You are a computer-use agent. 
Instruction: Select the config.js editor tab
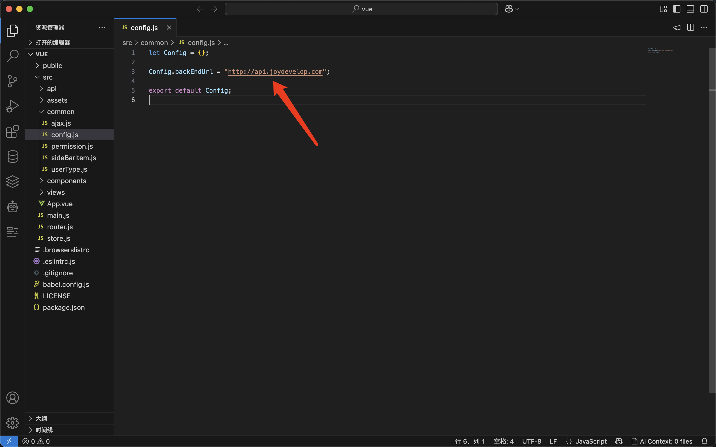point(145,27)
